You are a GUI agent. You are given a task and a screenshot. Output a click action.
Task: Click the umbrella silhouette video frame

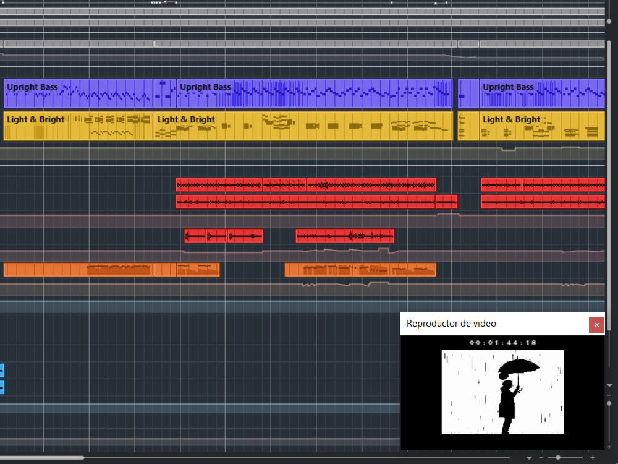click(502, 392)
